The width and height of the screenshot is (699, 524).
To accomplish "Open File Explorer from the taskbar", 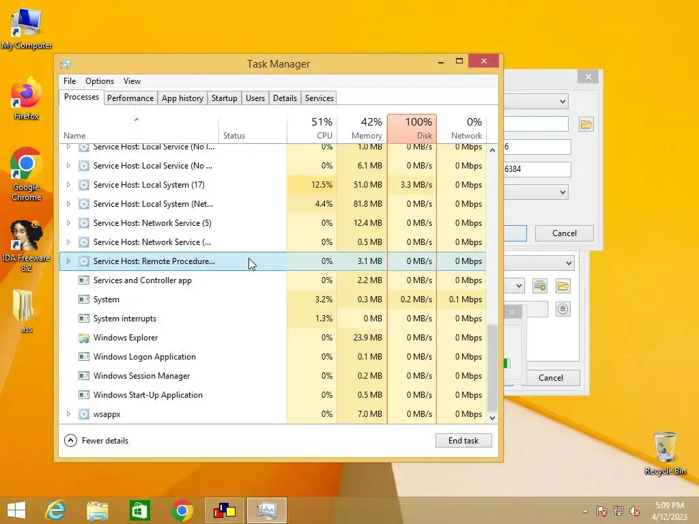I will 97,510.
